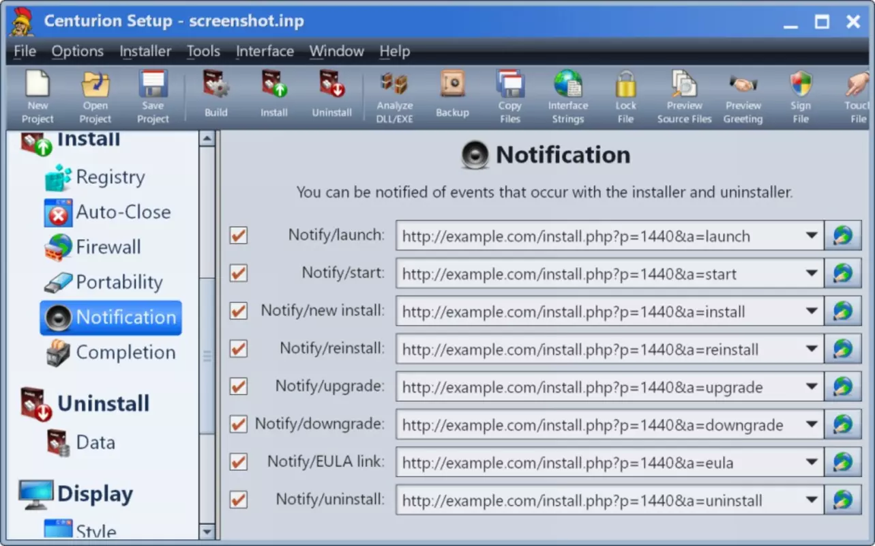875x546 pixels.
Task: Expand the Notify/upgrade URL dropdown
Action: coord(812,387)
